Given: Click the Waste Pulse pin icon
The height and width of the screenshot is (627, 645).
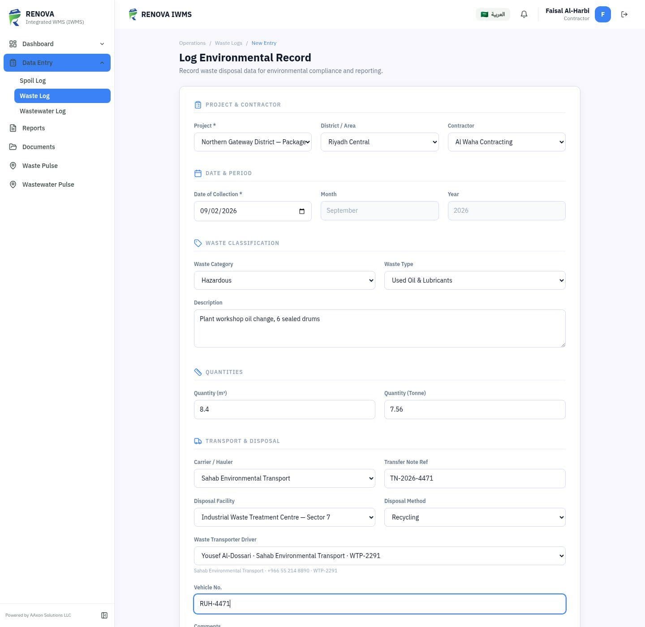Looking at the screenshot, I should 13,166.
